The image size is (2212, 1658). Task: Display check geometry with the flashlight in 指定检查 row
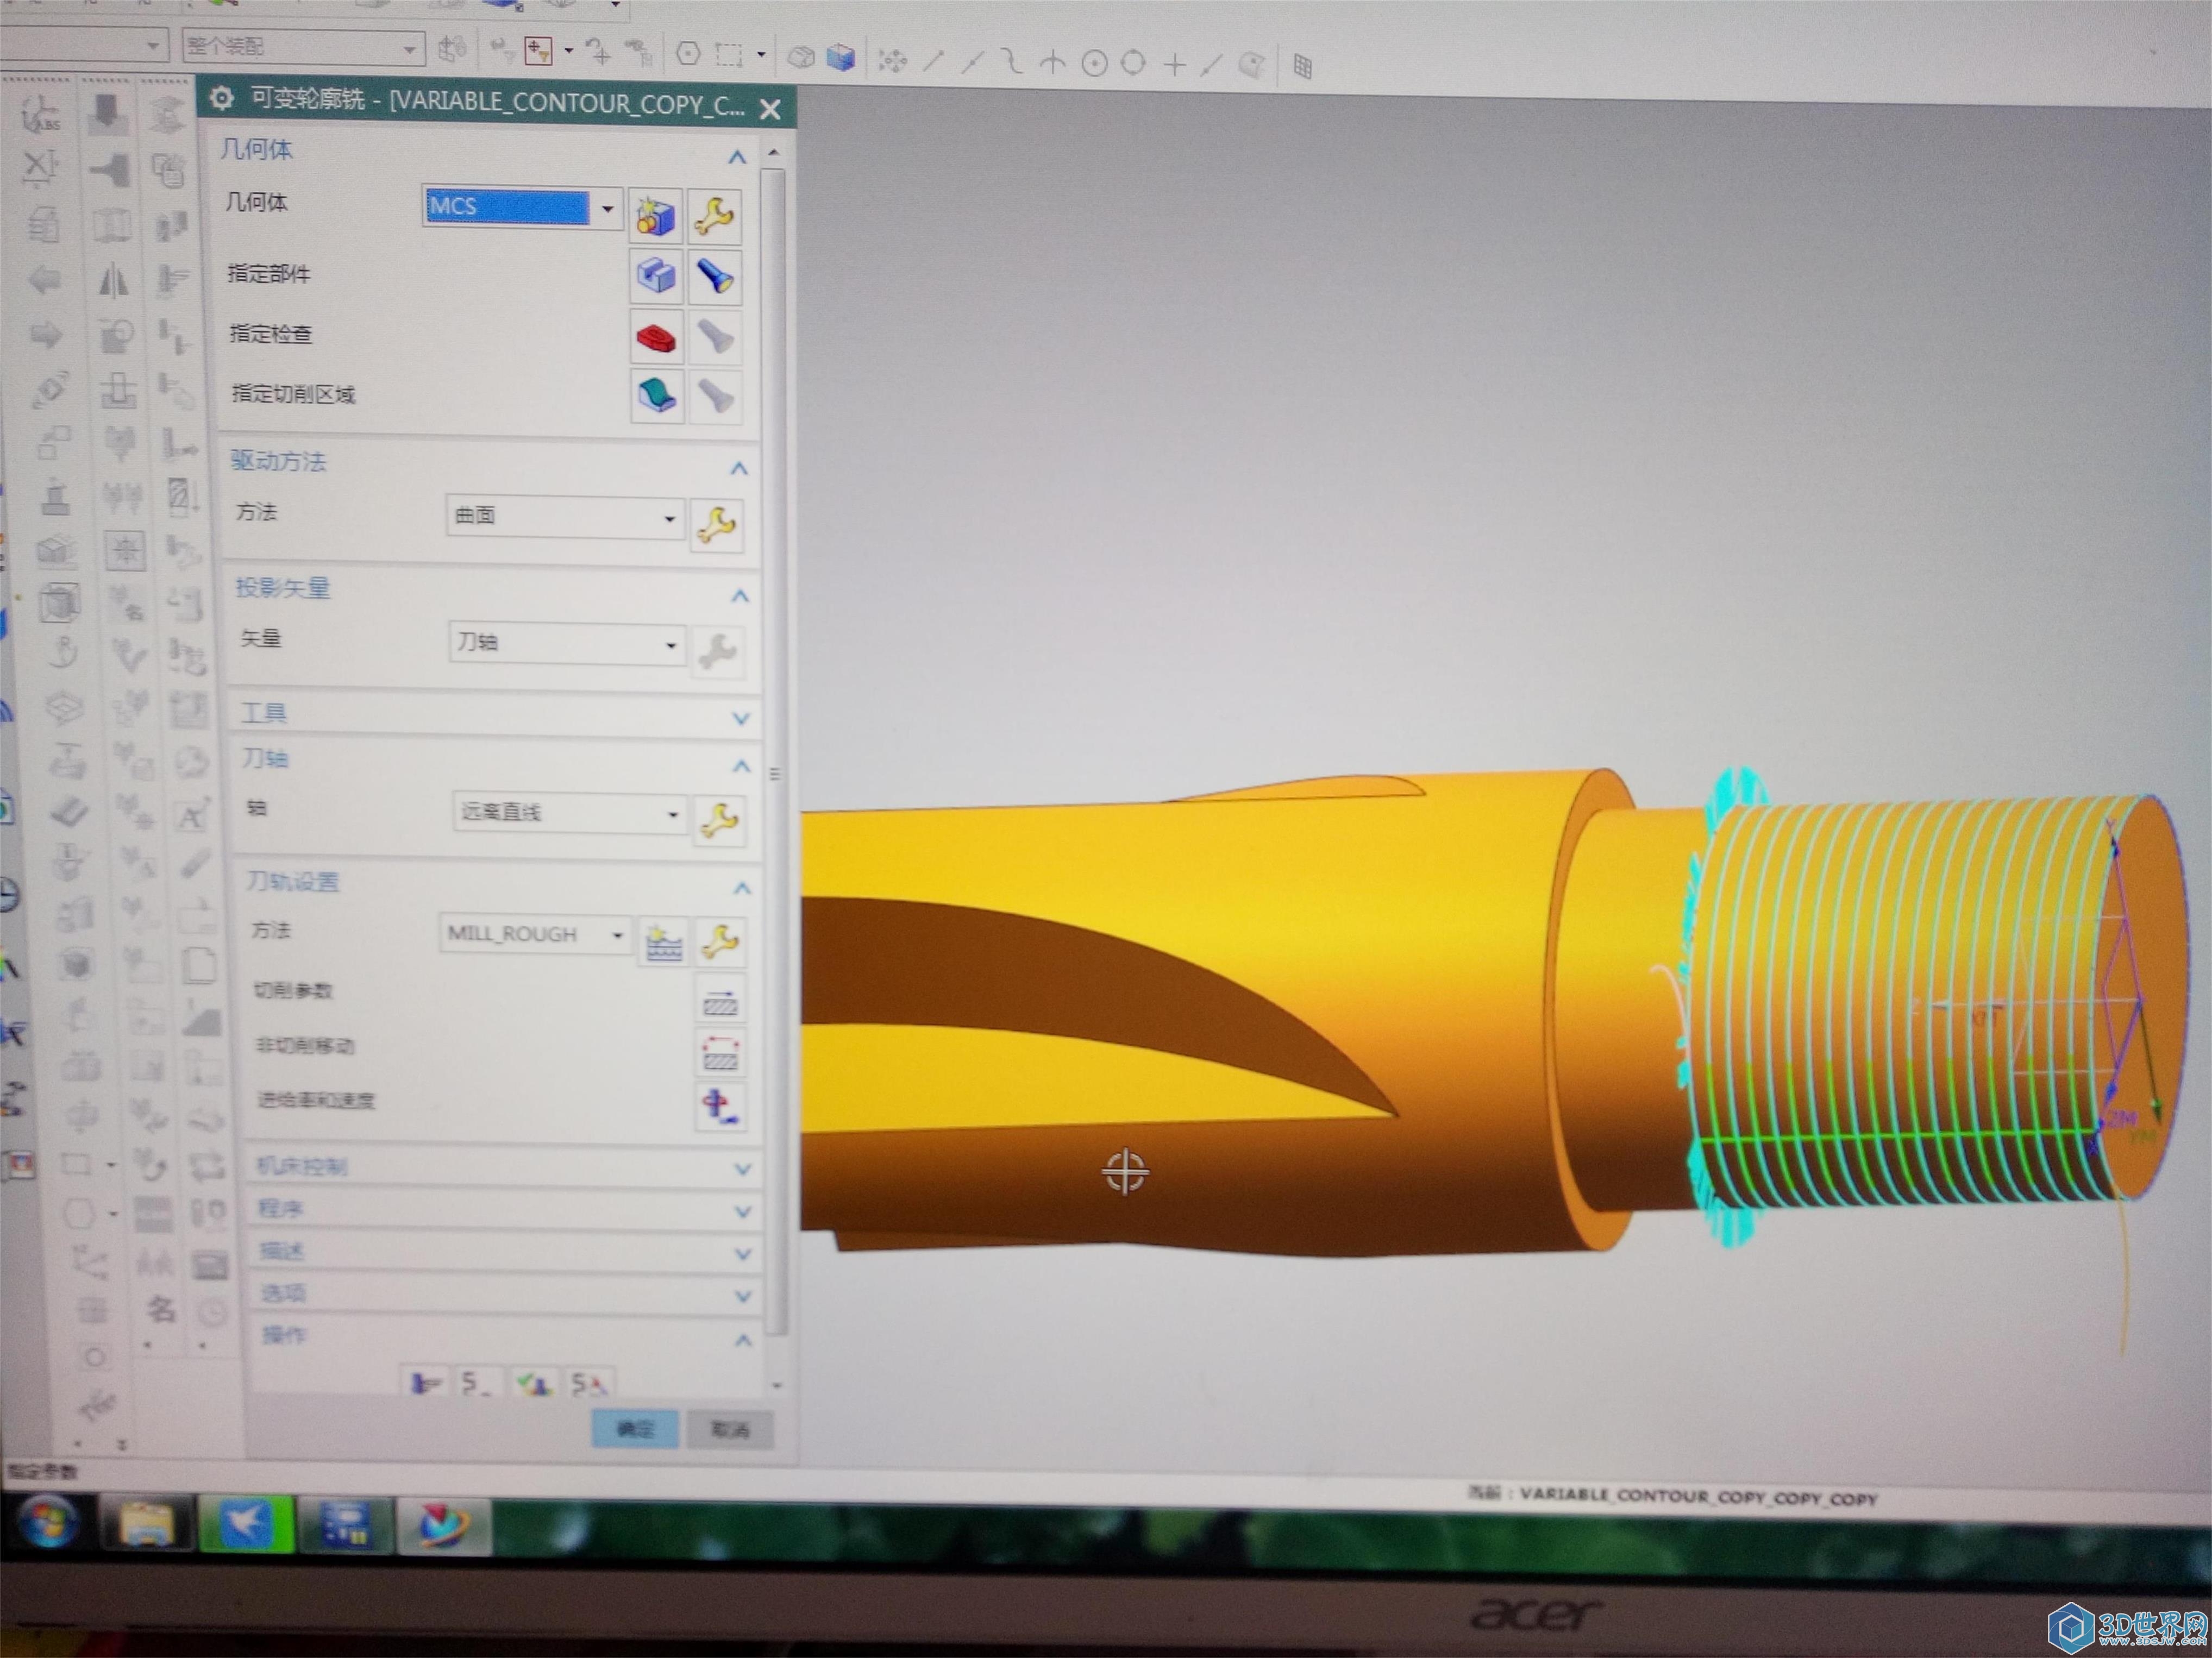pyautogui.click(x=716, y=337)
